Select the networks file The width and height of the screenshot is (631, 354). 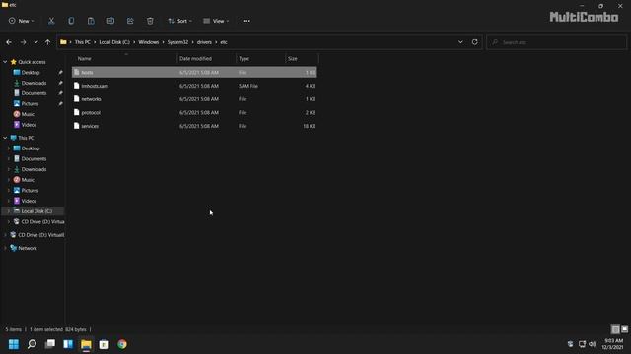pos(194,99)
